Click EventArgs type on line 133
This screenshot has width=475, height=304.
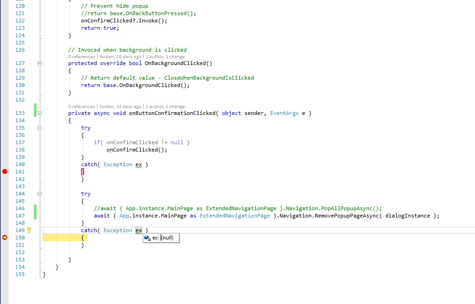(284, 113)
